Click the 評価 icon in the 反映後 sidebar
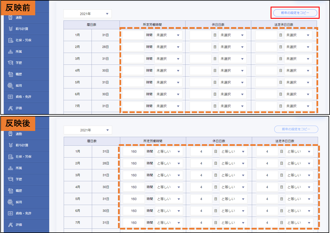 point(10,225)
